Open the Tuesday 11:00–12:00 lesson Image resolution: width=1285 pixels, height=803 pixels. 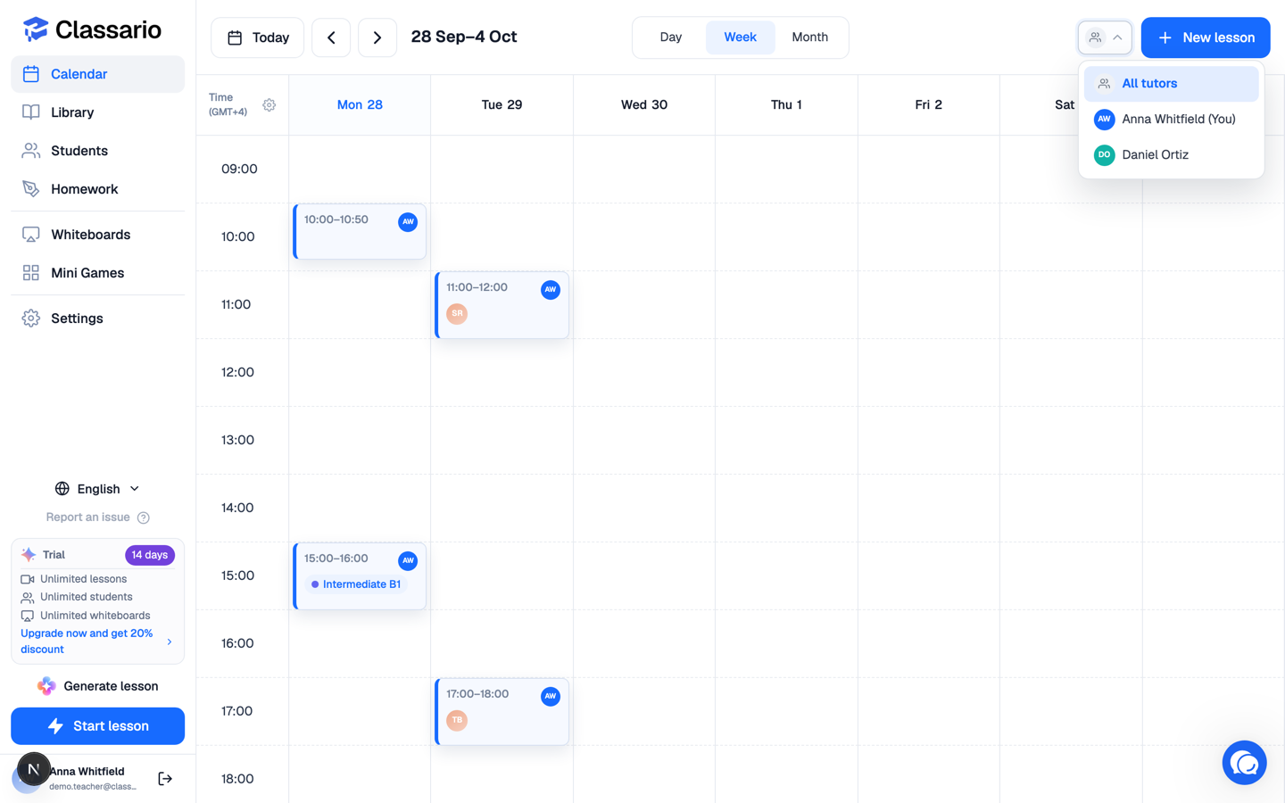pos(502,305)
